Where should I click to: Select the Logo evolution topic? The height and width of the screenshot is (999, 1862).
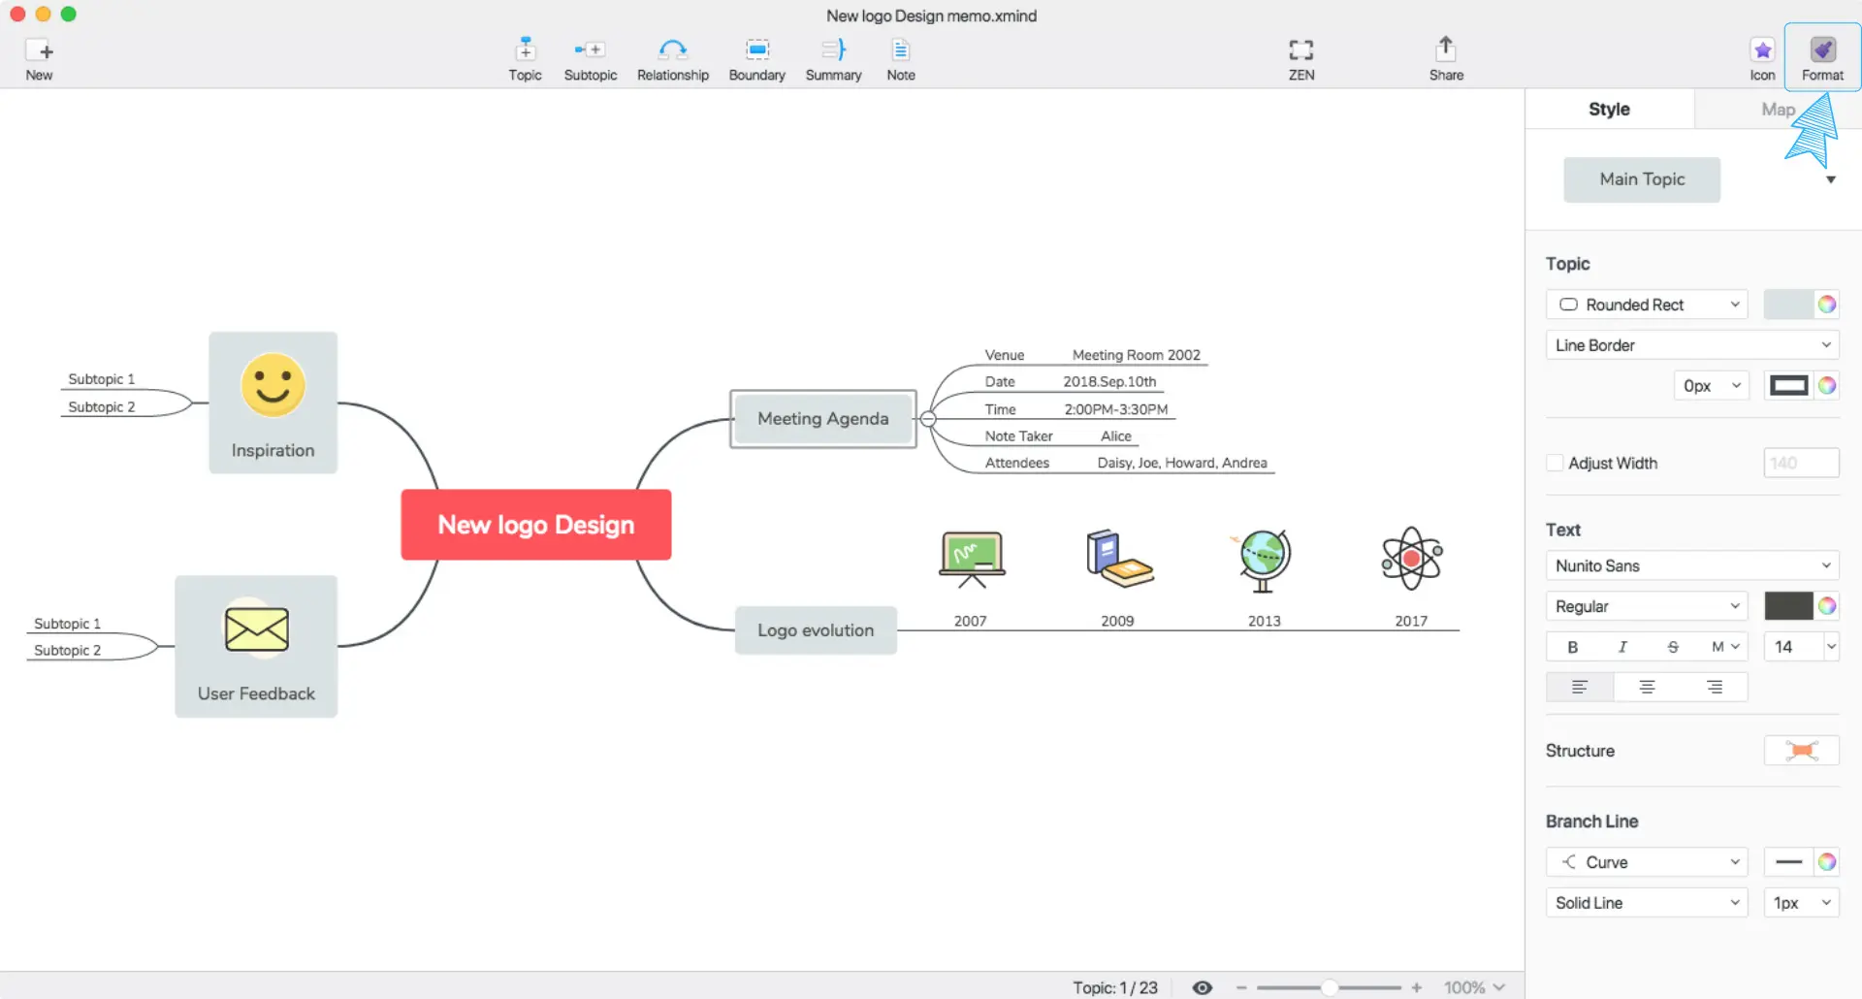click(x=816, y=630)
